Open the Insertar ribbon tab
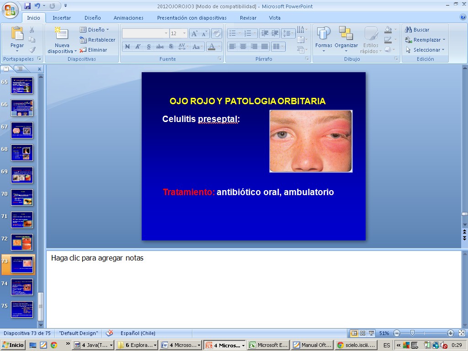Viewport: 468px width, 351px height. click(62, 18)
